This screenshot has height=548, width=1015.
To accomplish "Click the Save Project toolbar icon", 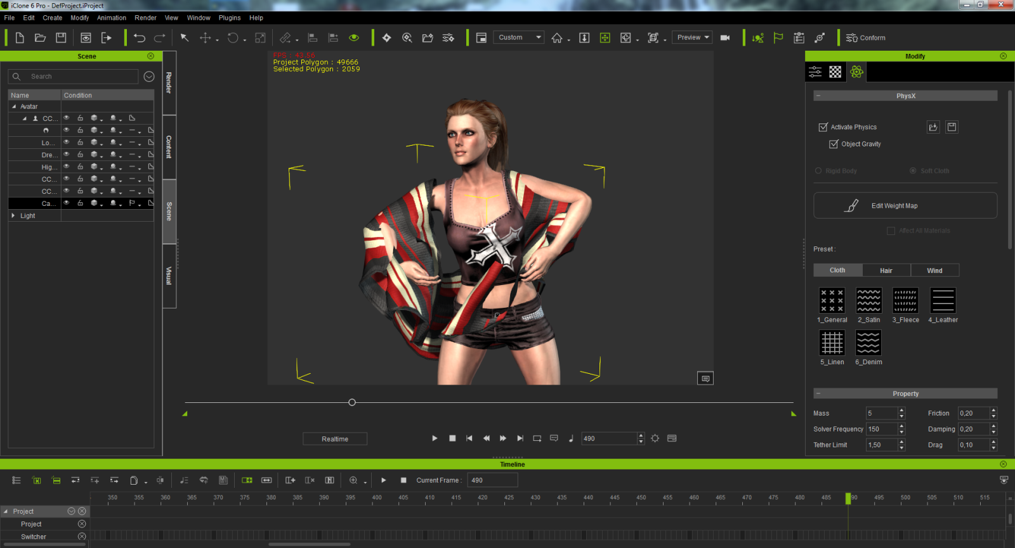I will tap(61, 38).
